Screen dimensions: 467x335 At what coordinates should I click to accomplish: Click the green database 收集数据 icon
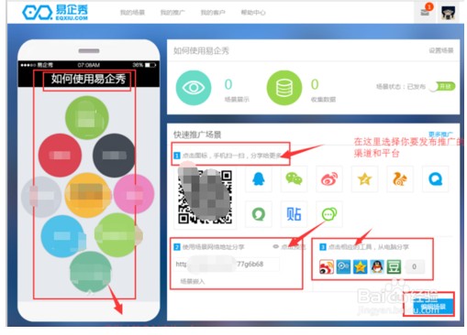(284, 88)
